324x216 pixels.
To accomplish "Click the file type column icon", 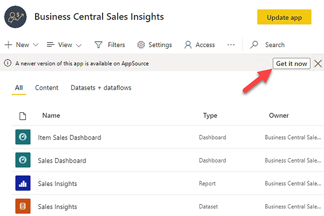I will [23, 116].
